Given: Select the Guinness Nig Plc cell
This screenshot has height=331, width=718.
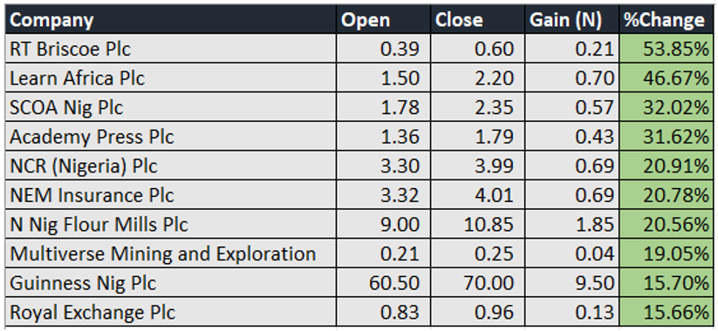Looking at the screenshot, I should click(171, 282).
